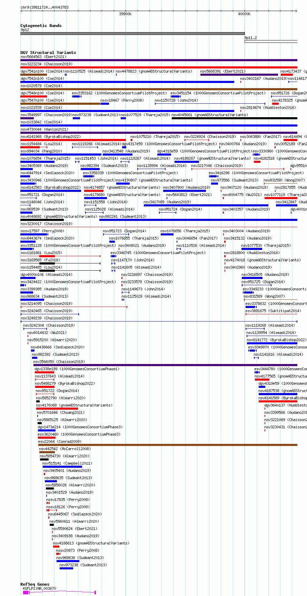Select nsv951724 (Dogan2014) variant label
The width and height of the screenshot is (307, 596).
pos(180,209)
